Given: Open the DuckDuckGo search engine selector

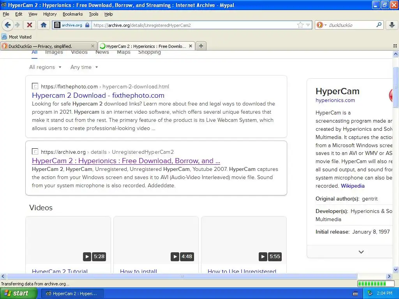Looking at the screenshot, I should (x=321, y=25).
